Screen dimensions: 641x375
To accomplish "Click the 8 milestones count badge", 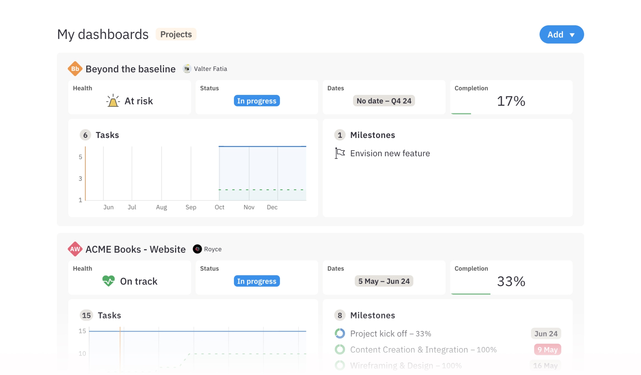I will (x=340, y=315).
